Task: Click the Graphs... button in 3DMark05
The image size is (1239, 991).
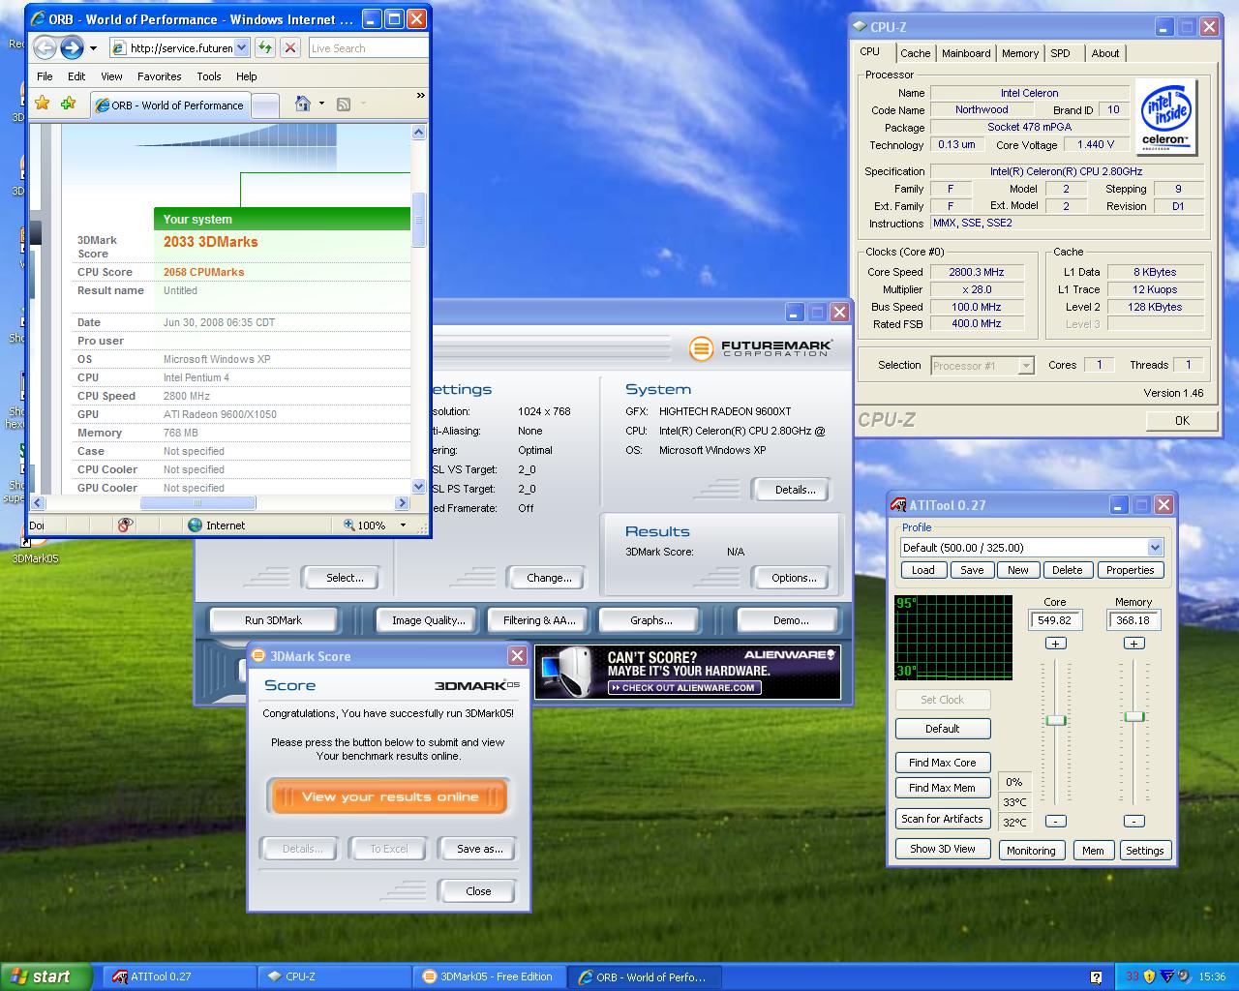Action: pos(650,620)
